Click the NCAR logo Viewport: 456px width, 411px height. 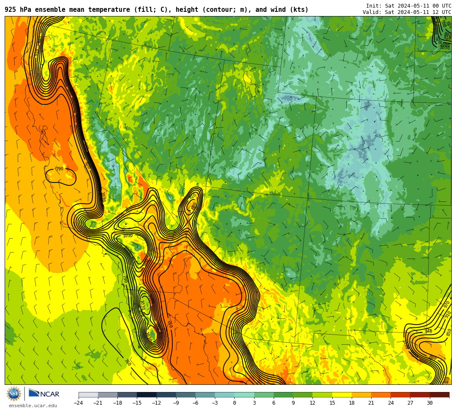tap(44, 394)
